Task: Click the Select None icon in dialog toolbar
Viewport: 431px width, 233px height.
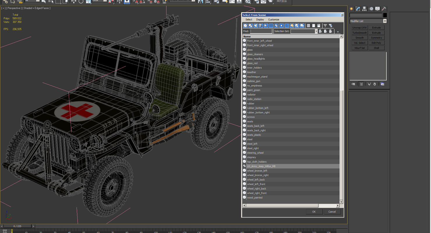Action: pos(314,26)
